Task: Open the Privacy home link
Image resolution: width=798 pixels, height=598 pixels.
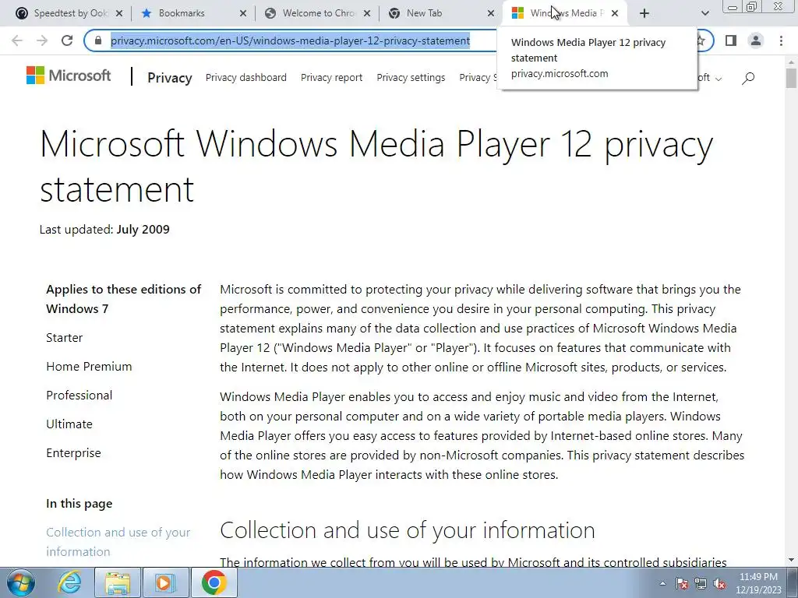Action: point(169,78)
